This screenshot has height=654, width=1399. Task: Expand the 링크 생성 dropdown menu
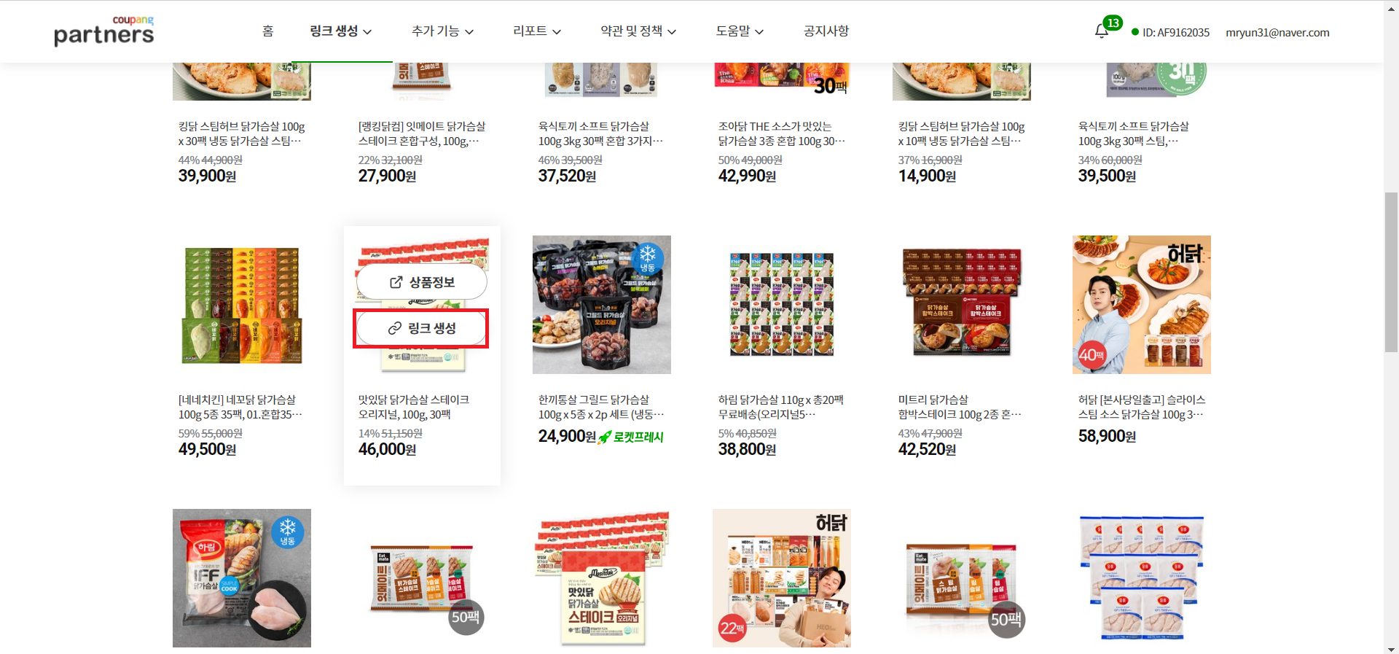[340, 31]
